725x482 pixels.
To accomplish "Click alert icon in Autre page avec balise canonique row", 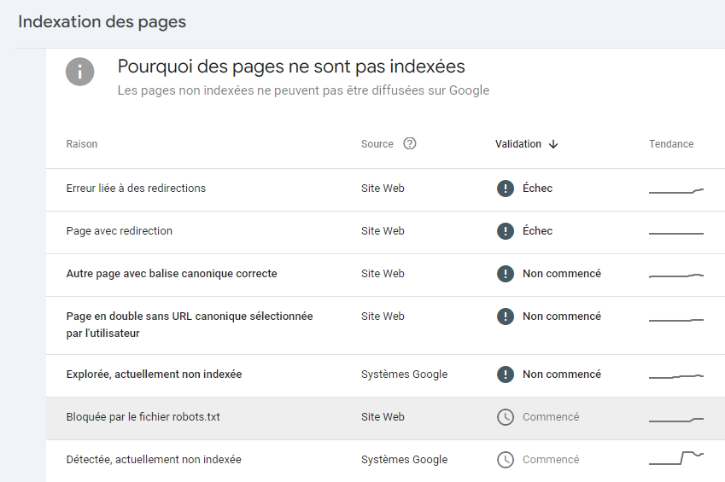I will tap(506, 274).
